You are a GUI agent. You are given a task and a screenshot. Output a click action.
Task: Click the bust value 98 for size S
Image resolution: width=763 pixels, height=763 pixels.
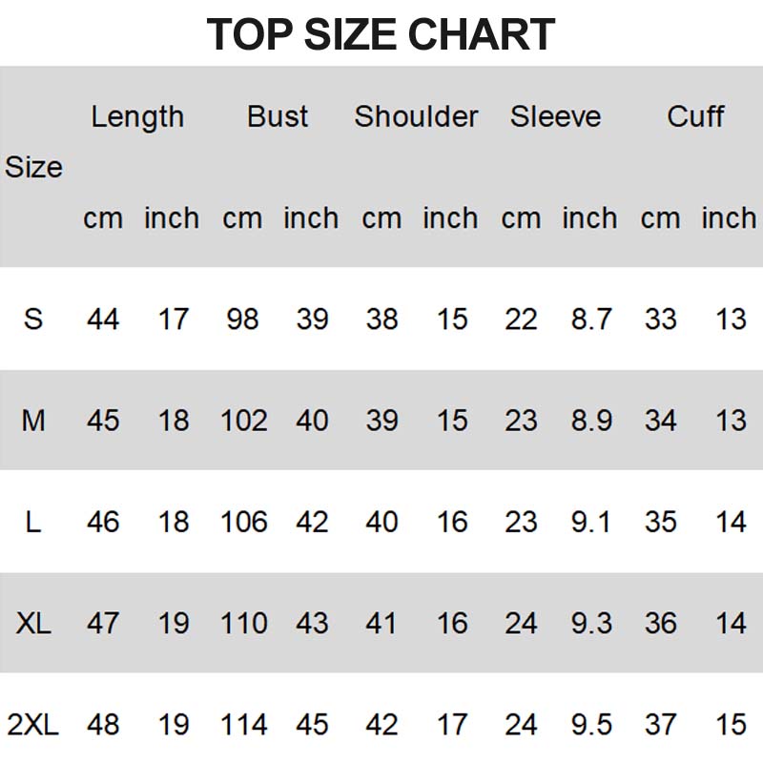tap(242, 319)
